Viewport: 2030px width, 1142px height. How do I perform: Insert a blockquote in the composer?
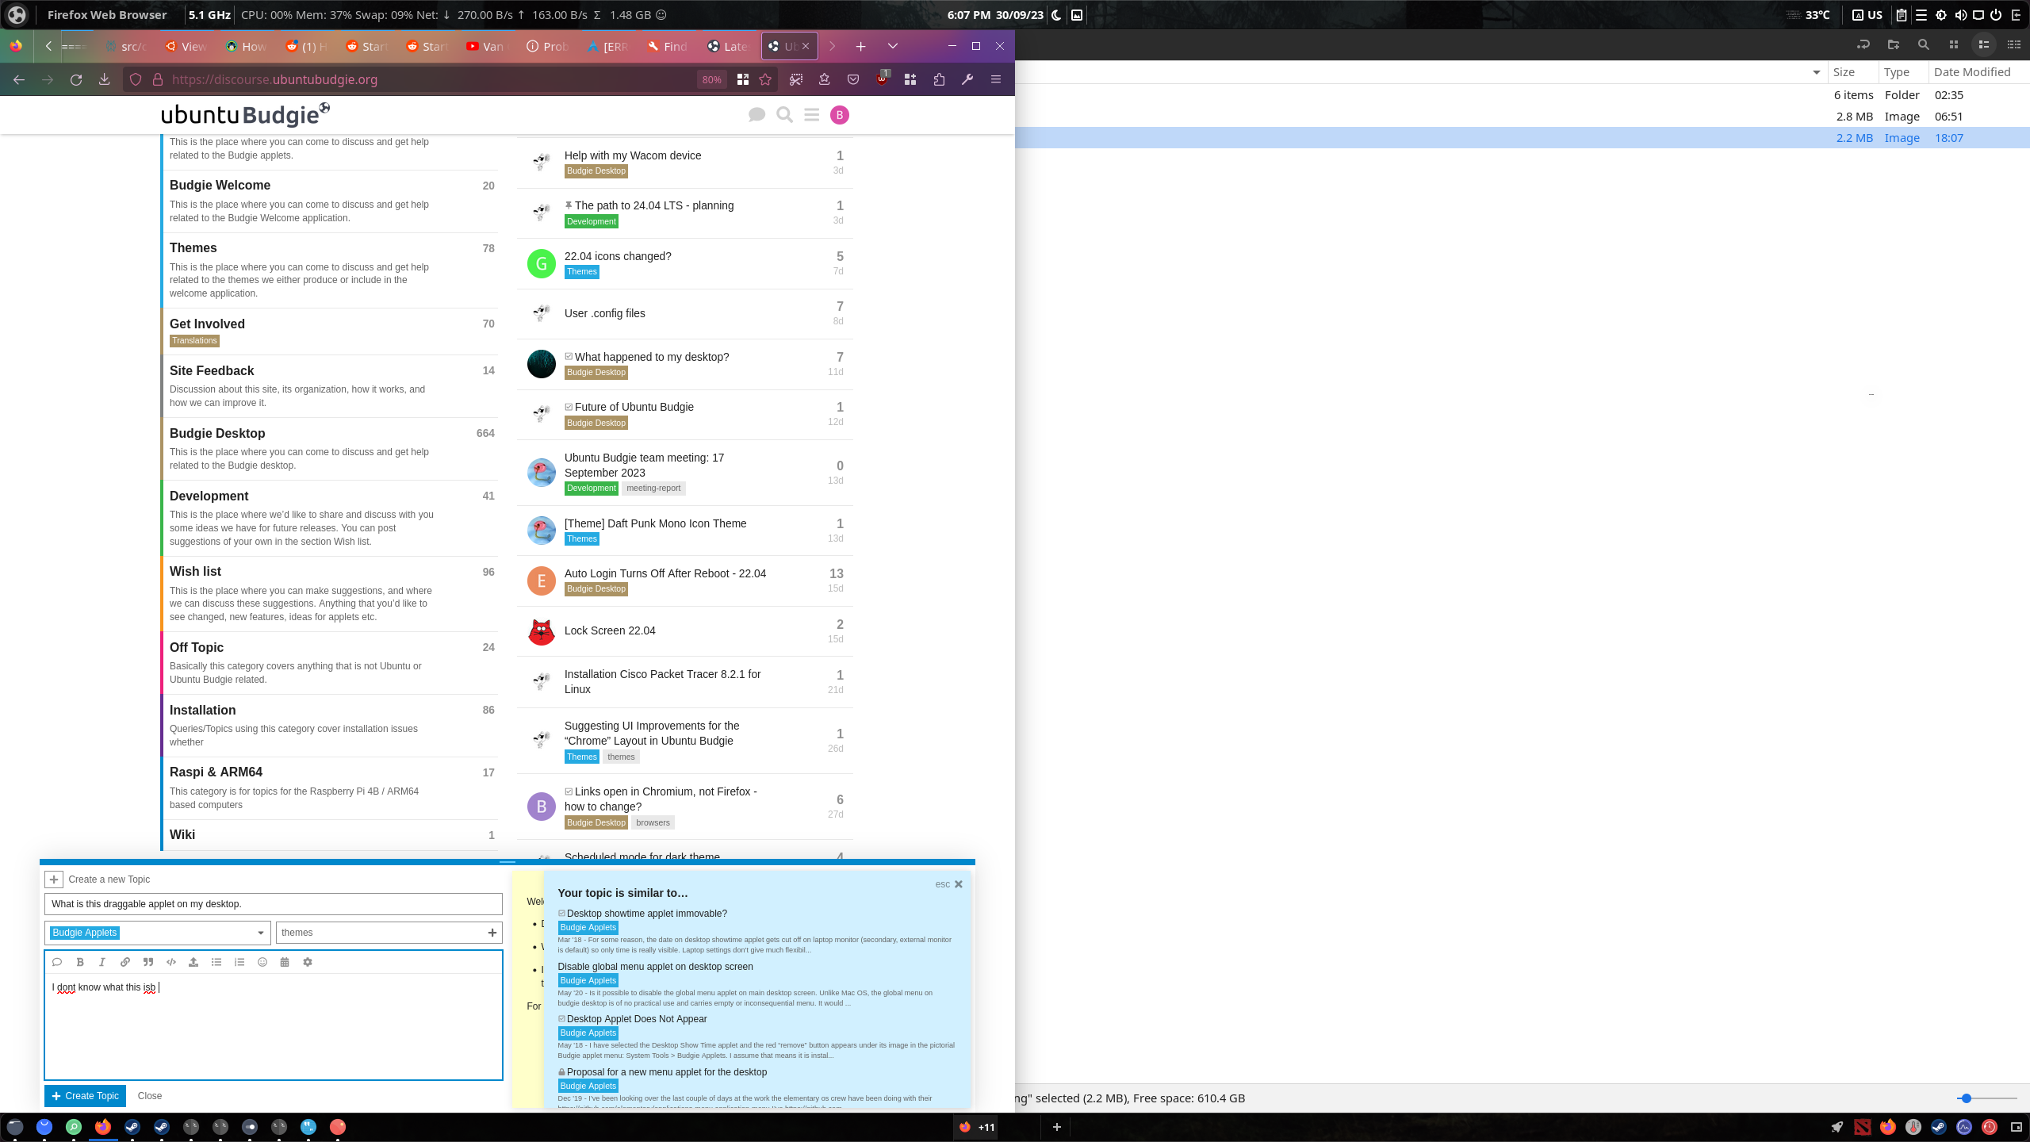pos(148,962)
